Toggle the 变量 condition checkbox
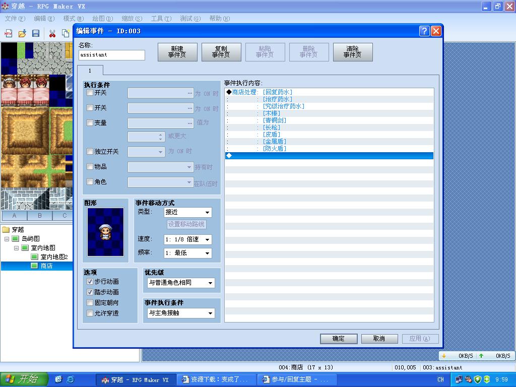The image size is (516, 387). click(90, 123)
